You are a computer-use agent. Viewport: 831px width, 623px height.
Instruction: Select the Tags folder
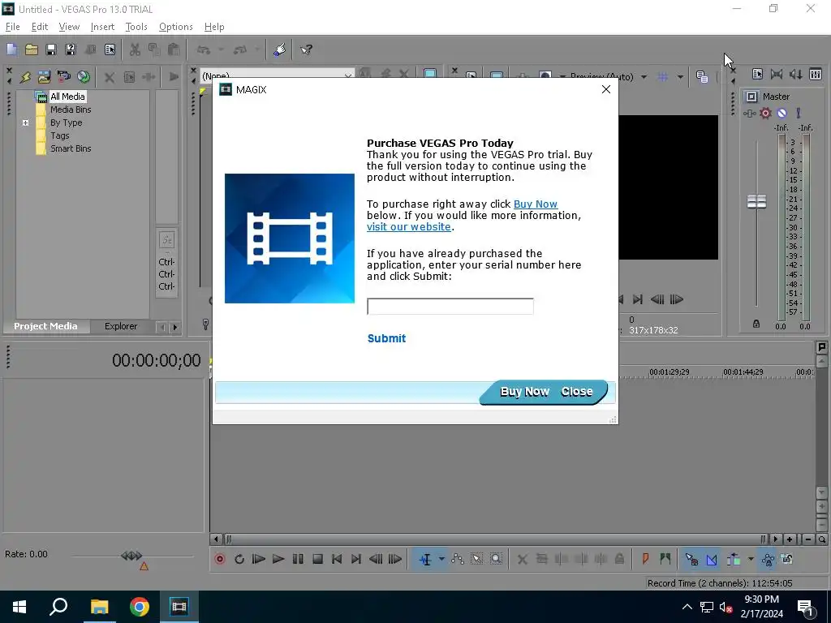[x=59, y=135]
